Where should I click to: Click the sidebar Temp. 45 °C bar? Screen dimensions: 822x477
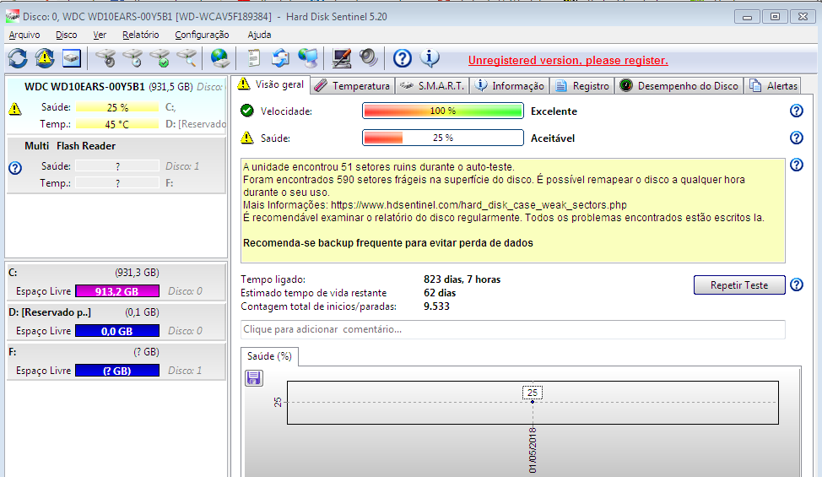click(x=117, y=124)
